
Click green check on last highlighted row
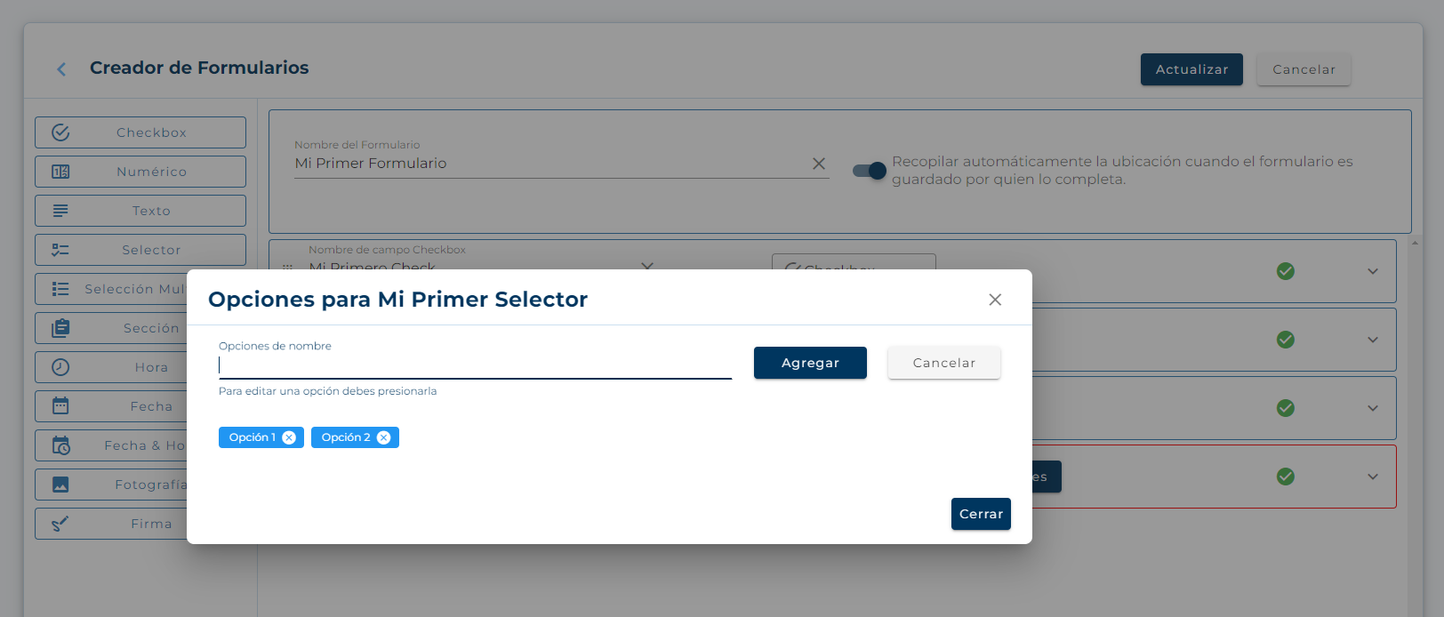(x=1286, y=477)
